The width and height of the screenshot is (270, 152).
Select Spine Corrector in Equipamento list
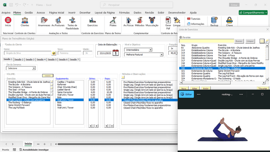click(x=69, y=92)
